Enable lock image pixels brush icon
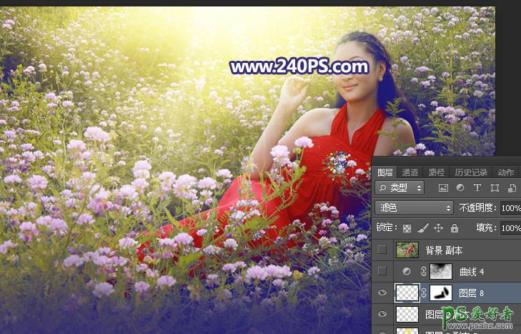The height and width of the screenshot is (334, 521). point(423,228)
